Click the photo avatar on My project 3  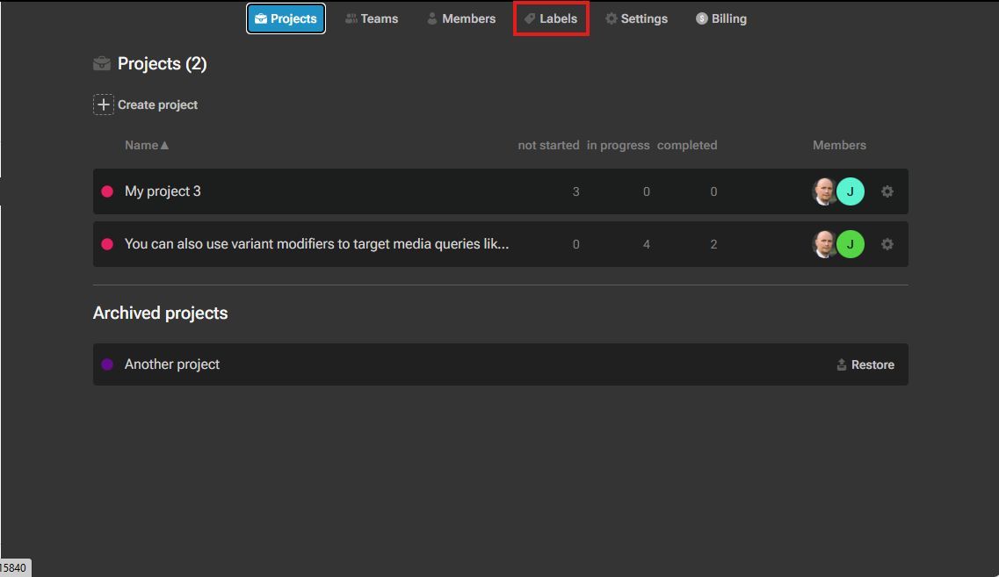(824, 191)
